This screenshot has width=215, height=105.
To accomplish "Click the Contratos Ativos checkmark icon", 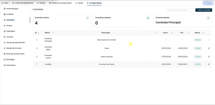I will click(x=88, y=18).
